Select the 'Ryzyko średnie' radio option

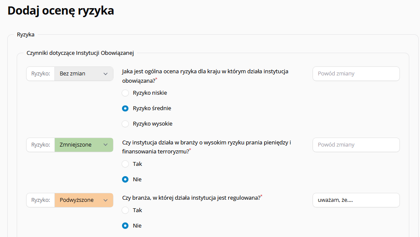125,108
